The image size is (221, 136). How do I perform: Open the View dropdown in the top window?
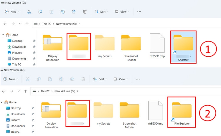[122, 12]
